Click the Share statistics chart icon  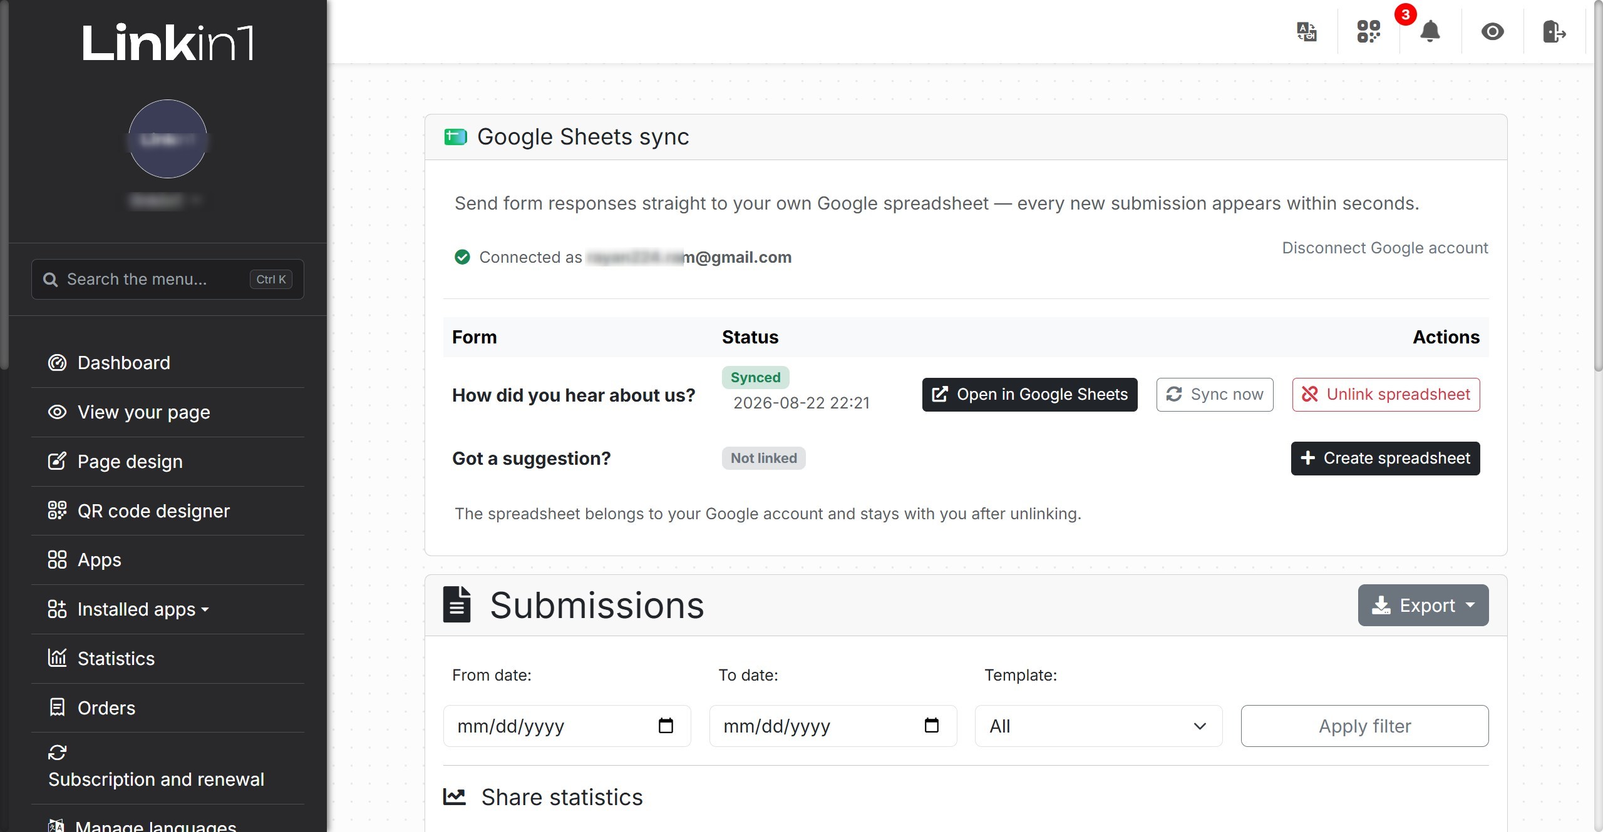(455, 797)
